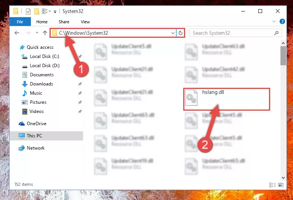Refresh the System32 folder
The width and height of the screenshot is (293, 200).
[180, 33]
